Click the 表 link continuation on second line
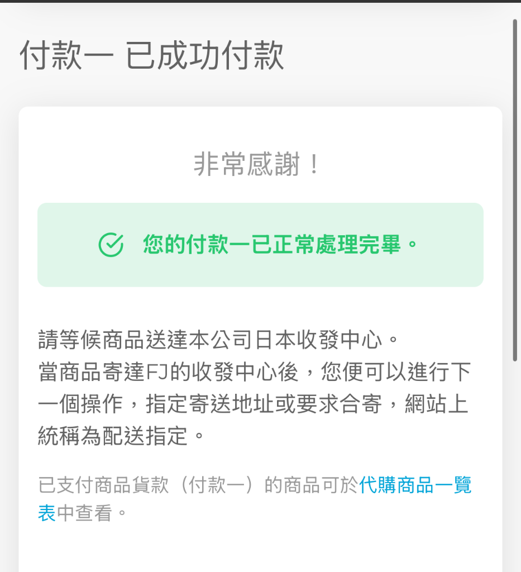 coord(47,513)
